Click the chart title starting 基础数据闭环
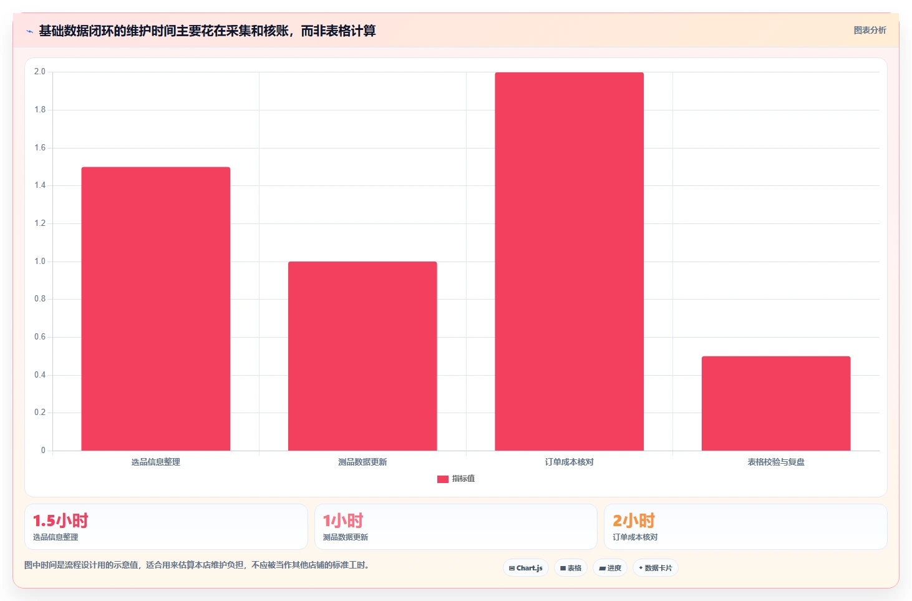The image size is (912, 601). coord(208,31)
